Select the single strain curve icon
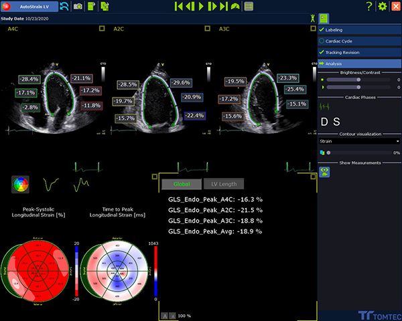 51,183
